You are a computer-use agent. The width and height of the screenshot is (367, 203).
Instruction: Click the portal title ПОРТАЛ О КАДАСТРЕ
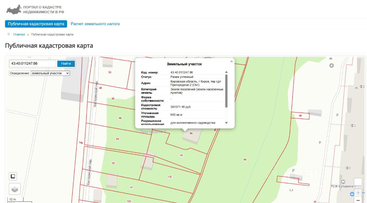click(42, 7)
